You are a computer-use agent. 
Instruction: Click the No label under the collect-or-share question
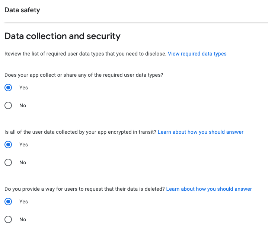click(23, 105)
